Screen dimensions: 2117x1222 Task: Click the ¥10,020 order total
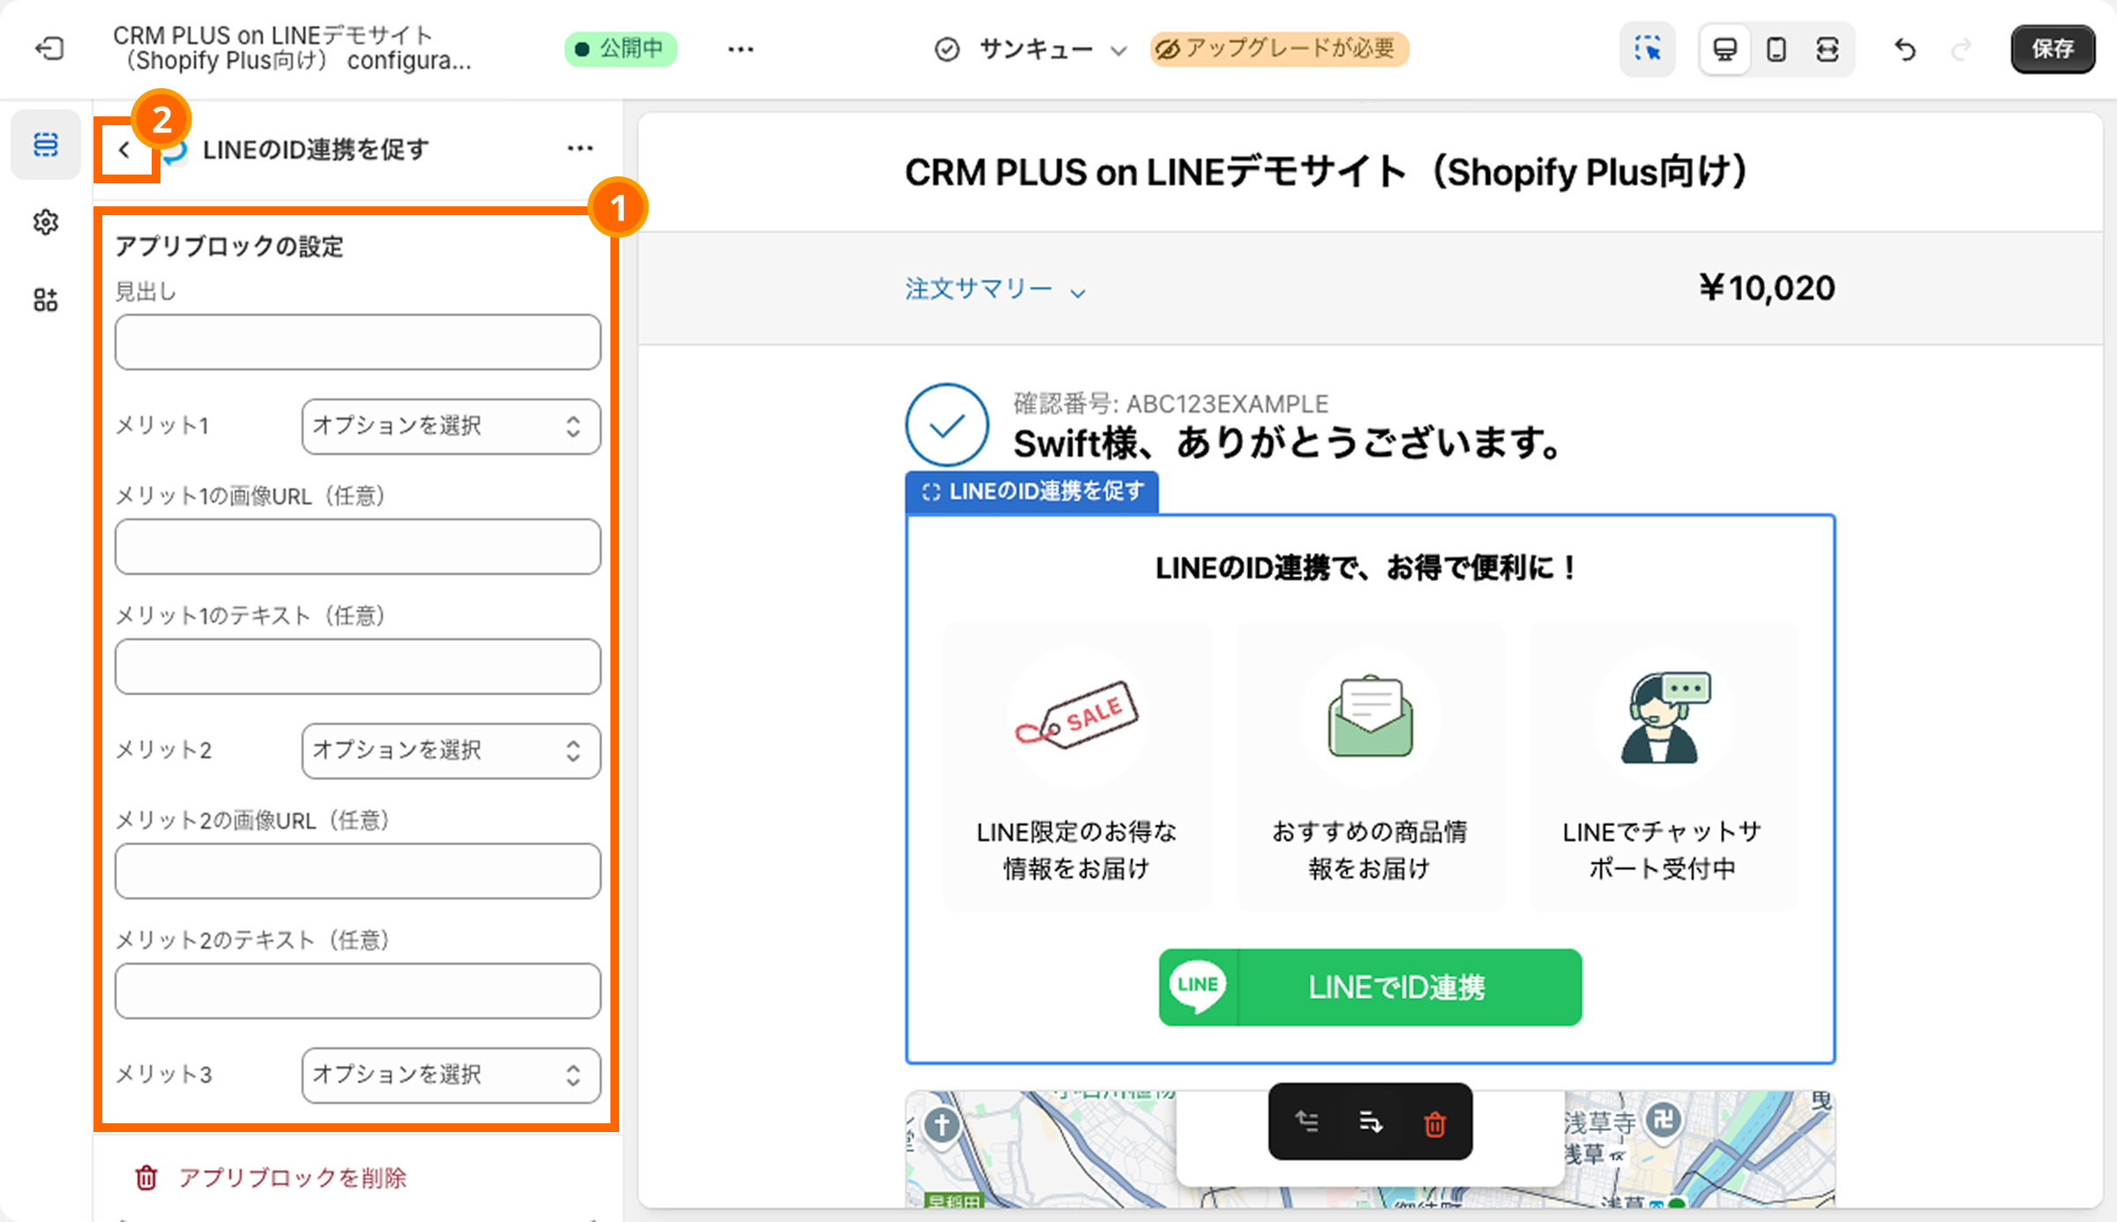click(1767, 287)
